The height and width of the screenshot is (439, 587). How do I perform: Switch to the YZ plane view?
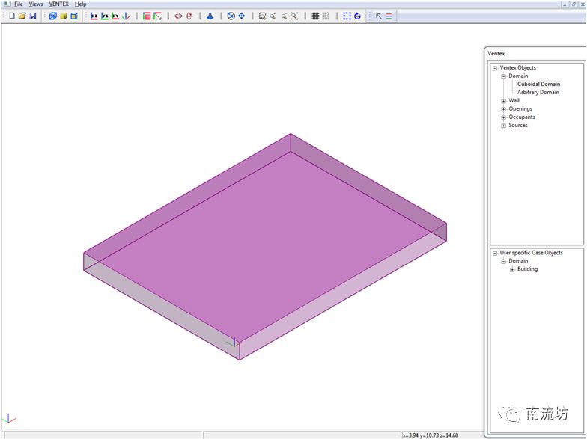[x=105, y=16]
